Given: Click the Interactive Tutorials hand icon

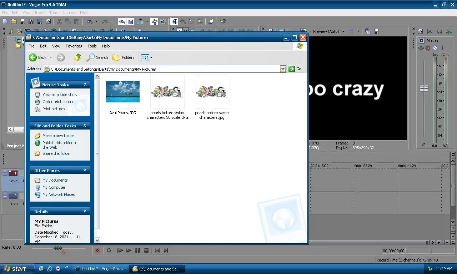Looking at the screenshot, I should pyautogui.click(x=211, y=21).
